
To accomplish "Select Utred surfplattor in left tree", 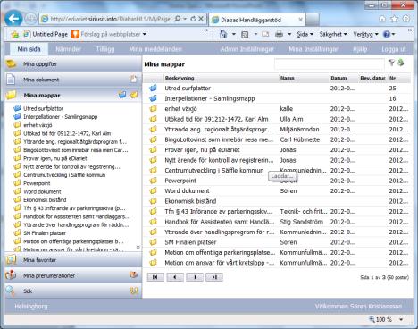I will point(43,108).
